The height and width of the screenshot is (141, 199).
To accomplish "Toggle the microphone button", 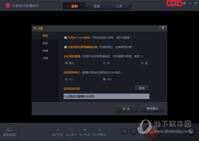I will pyautogui.click(x=125, y=132).
